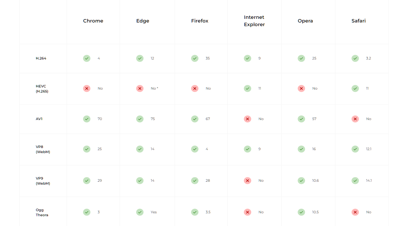Click the red X for VP9 in Internet Explorer
394x226 pixels.
point(247,181)
